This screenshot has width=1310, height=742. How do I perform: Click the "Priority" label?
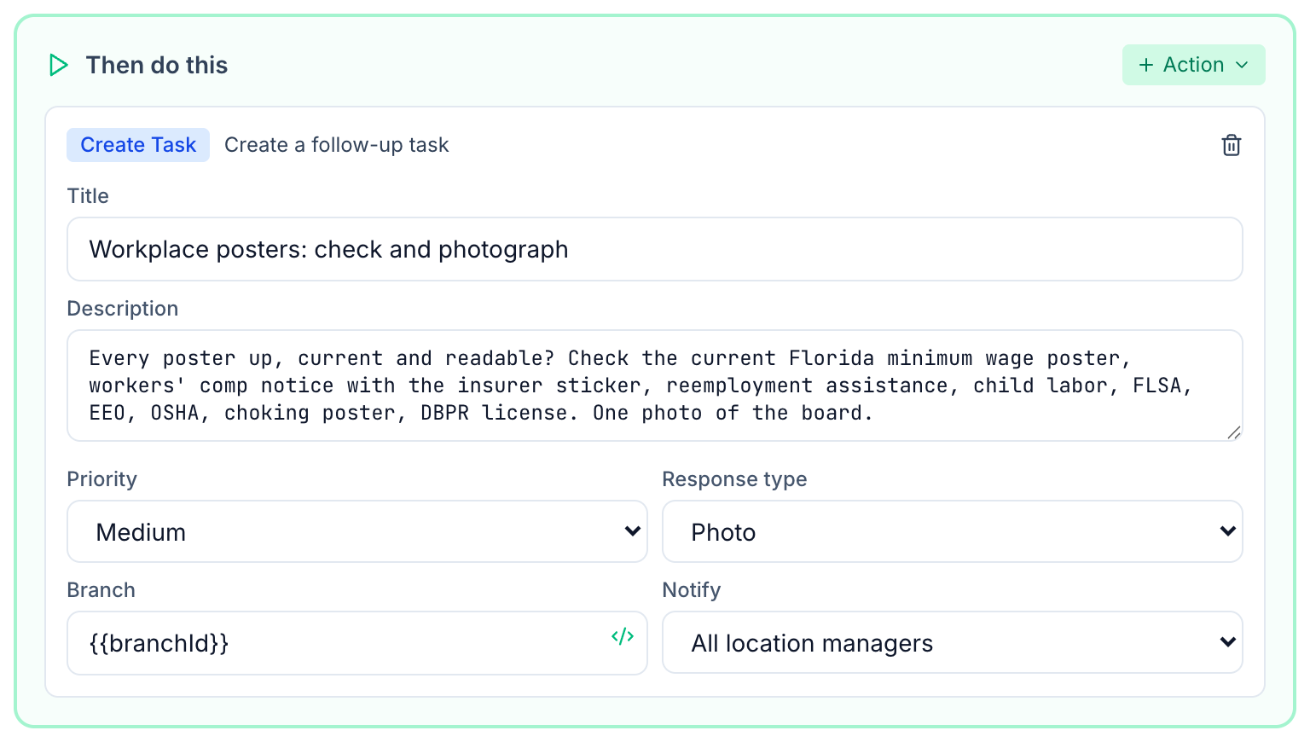pos(102,479)
